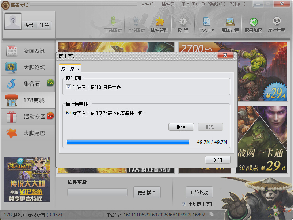Disable the 体验原汁原味 checkbox near 开始游戏
Viewport: 293px width, 220px height.
point(184,204)
